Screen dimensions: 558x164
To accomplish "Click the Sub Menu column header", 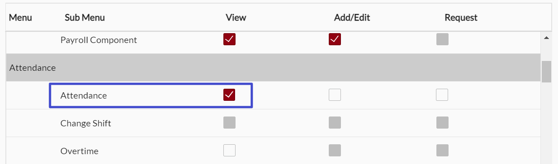I will coord(85,17).
